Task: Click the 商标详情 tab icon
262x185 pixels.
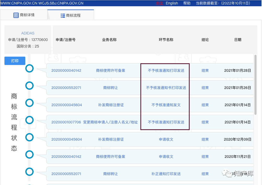Action: click(16, 15)
